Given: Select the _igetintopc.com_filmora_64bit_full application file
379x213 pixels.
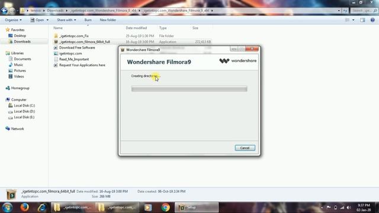Looking at the screenshot, I should 84,42.
